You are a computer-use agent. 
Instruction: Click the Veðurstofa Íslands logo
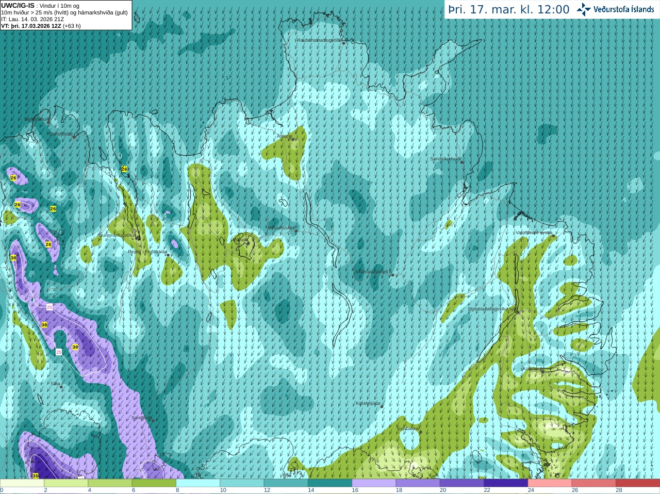coord(615,9)
